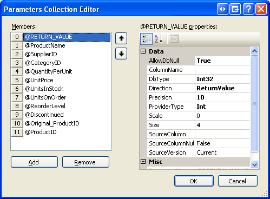Viewport: 270px width, 199px height.
Task: Select @ProductName in Members list
Action: click(45, 45)
